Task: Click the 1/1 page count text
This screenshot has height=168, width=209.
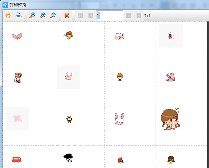Action: click(x=148, y=15)
